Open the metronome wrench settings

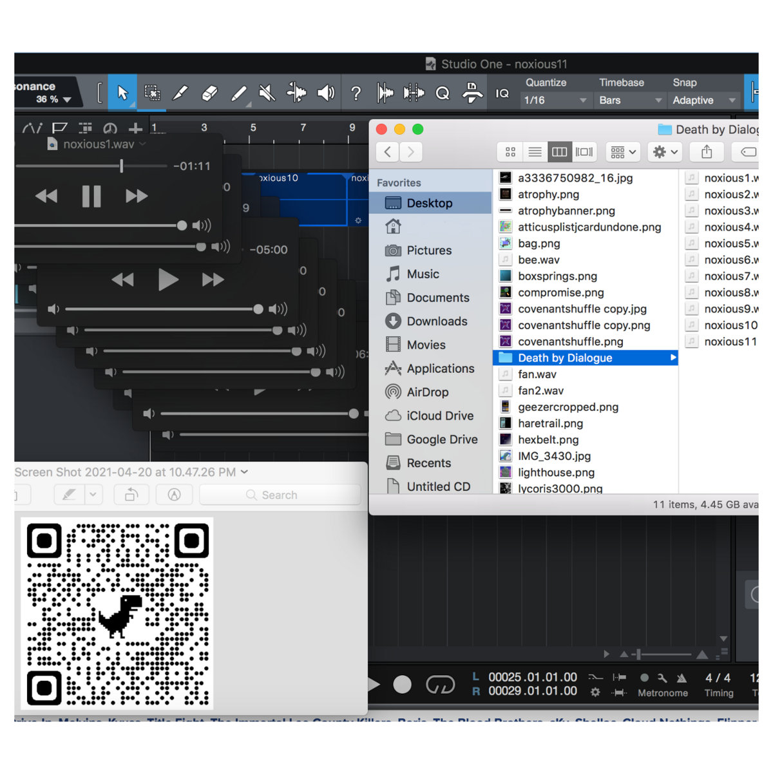tap(662, 678)
